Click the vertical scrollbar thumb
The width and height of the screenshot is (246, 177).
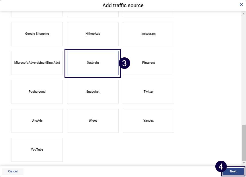[x=244, y=142]
